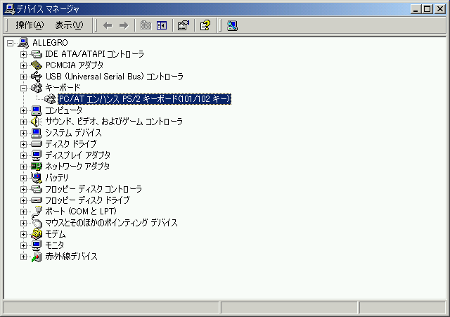Screen dimensions: 450x317
Task: Expand USB (Universal Serial Bus) コントローラ node
Action: point(23,77)
